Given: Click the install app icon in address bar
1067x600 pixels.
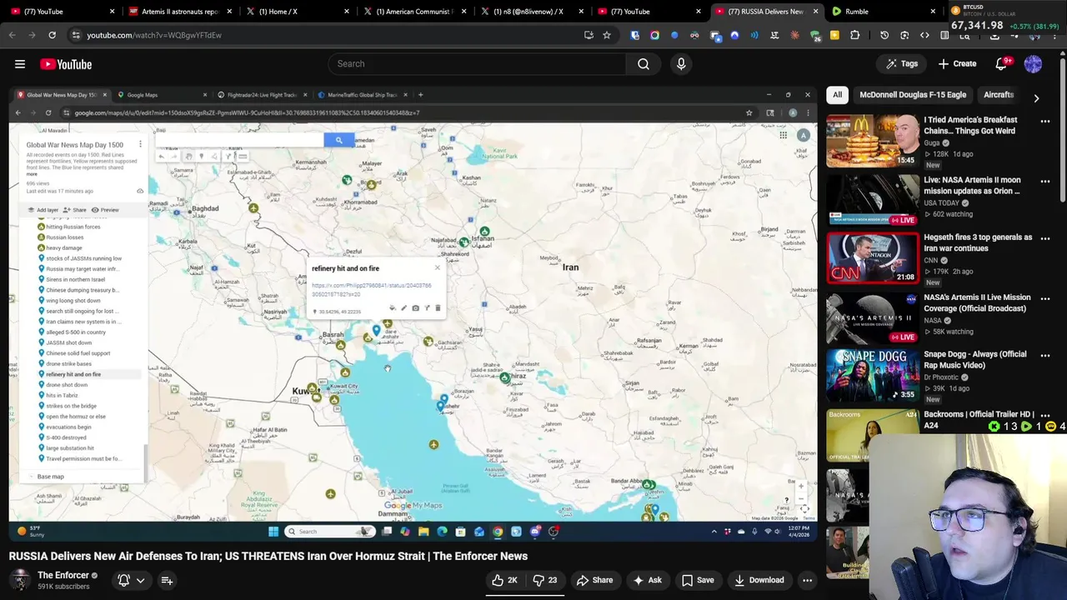Looking at the screenshot, I should coord(589,35).
